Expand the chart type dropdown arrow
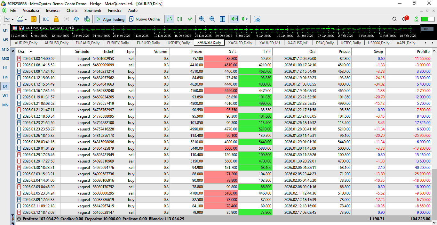The image size is (437, 225). point(12,19)
